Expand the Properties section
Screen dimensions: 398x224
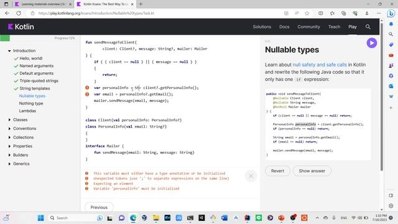coord(9,146)
